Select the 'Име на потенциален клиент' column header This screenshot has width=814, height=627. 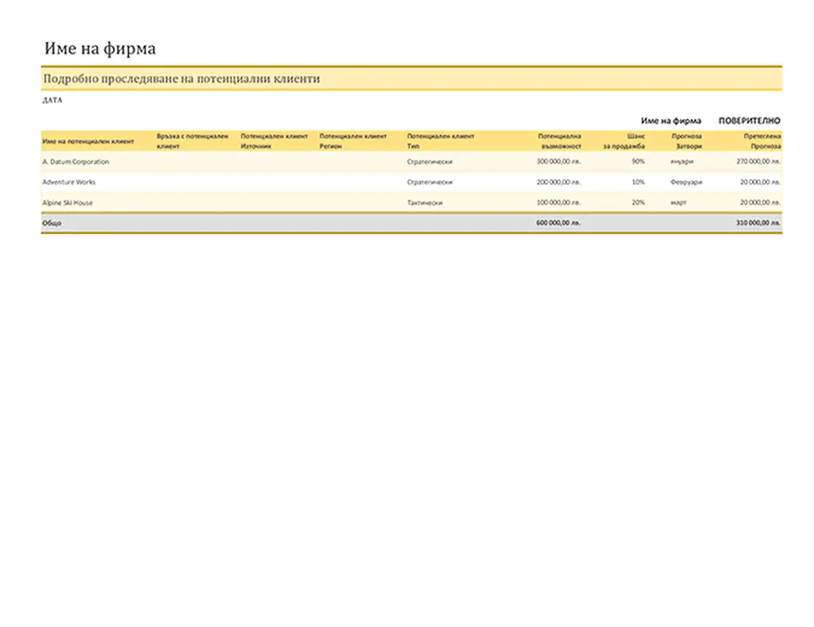88,142
